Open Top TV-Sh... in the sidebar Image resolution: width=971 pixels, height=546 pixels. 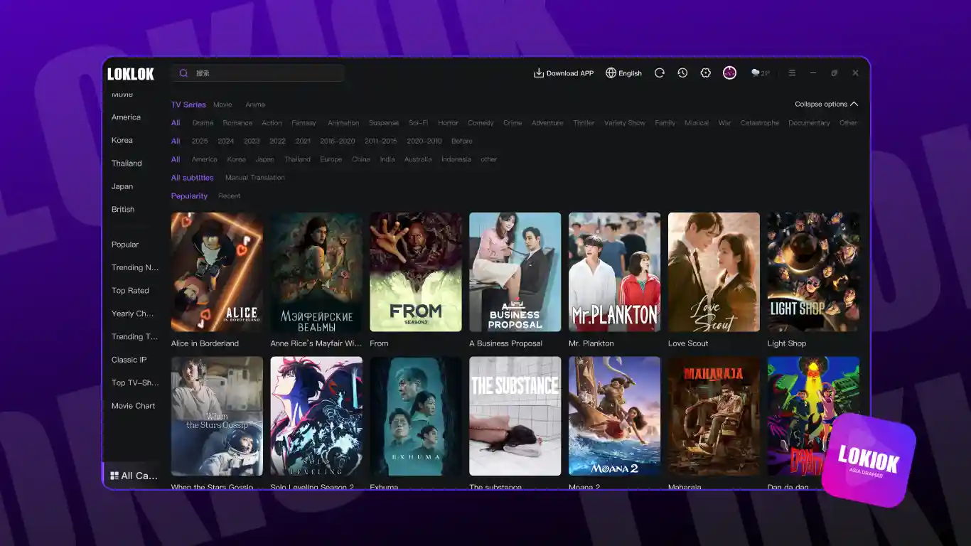135,382
